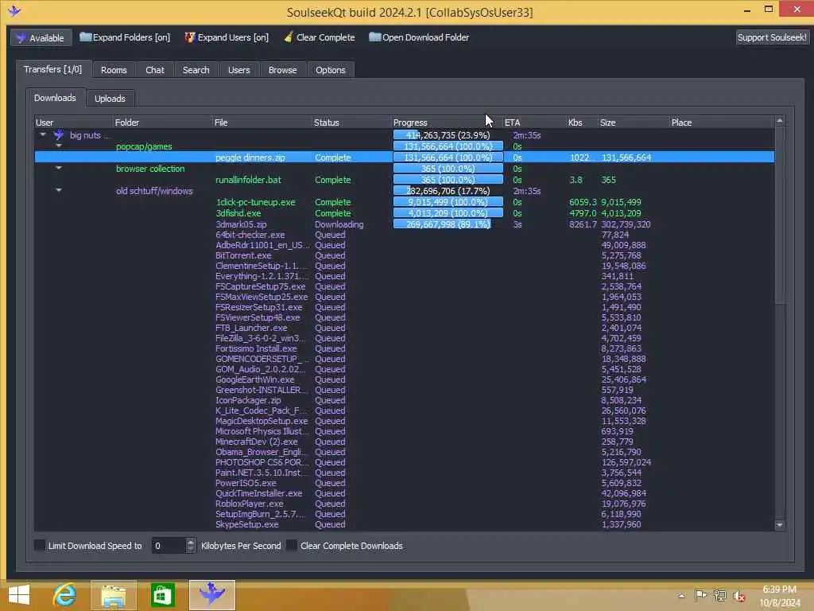
Task: Enable Clear Complete Downloads checkbox
Action: (x=292, y=545)
